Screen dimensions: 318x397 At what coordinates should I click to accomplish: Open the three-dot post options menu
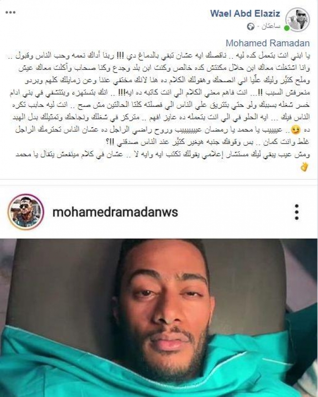pyautogui.click(x=10, y=12)
